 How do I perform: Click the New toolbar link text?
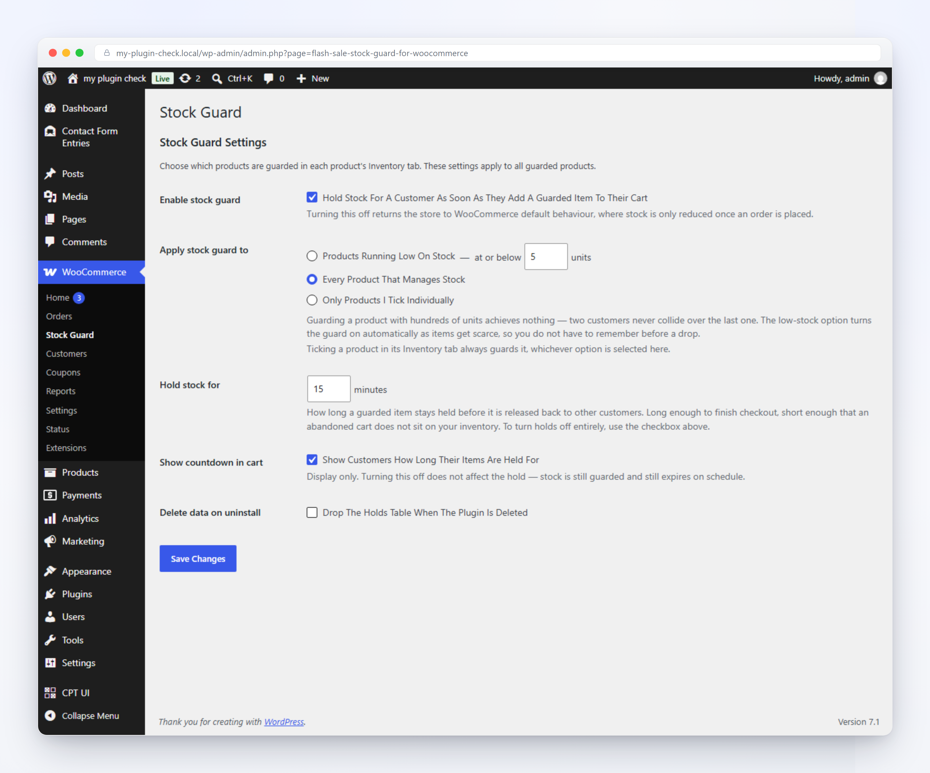pos(320,79)
